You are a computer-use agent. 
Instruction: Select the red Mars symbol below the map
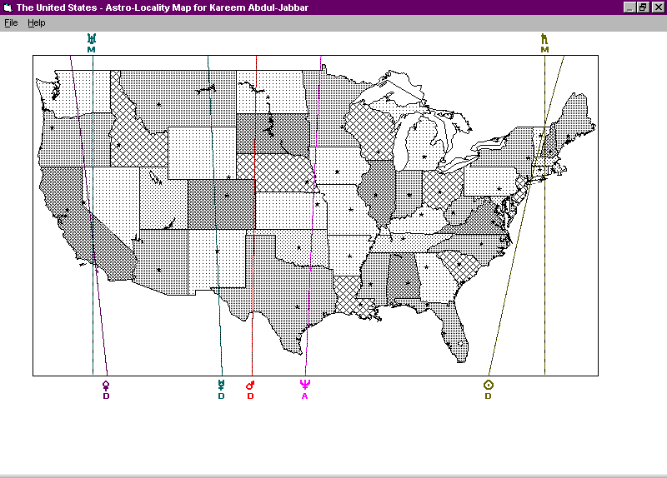(x=250, y=385)
